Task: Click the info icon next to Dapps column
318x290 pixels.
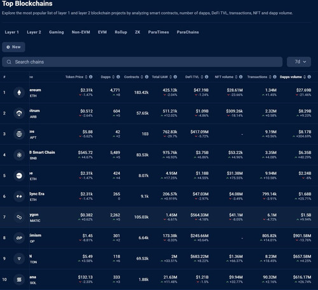Action: [118, 77]
